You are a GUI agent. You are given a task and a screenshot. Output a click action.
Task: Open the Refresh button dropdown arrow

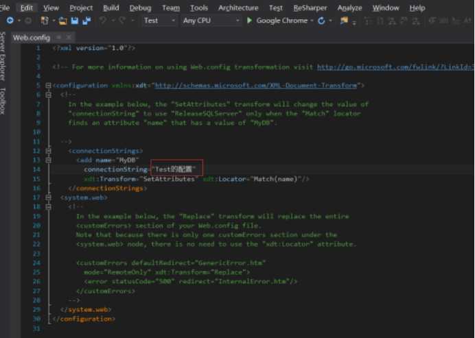pyautogui.click(x=330, y=21)
